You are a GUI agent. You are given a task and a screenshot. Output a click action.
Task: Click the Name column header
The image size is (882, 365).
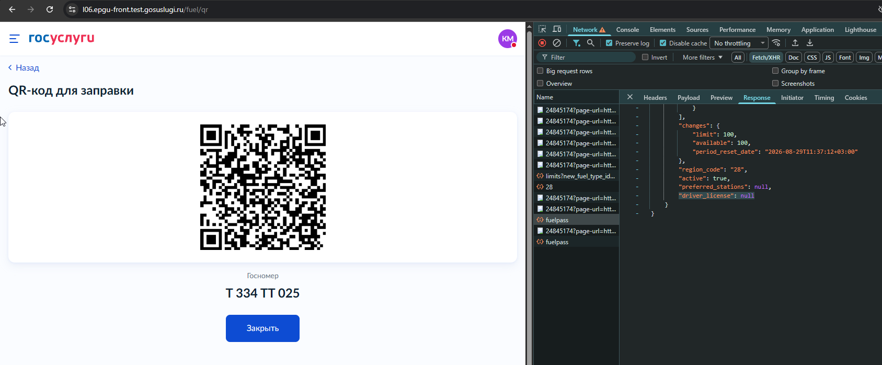click(x=576, y=97)
